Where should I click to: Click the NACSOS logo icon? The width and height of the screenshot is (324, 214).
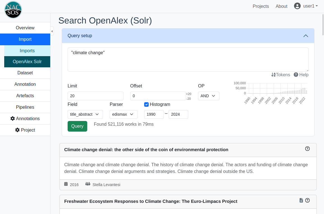[13, 9]
